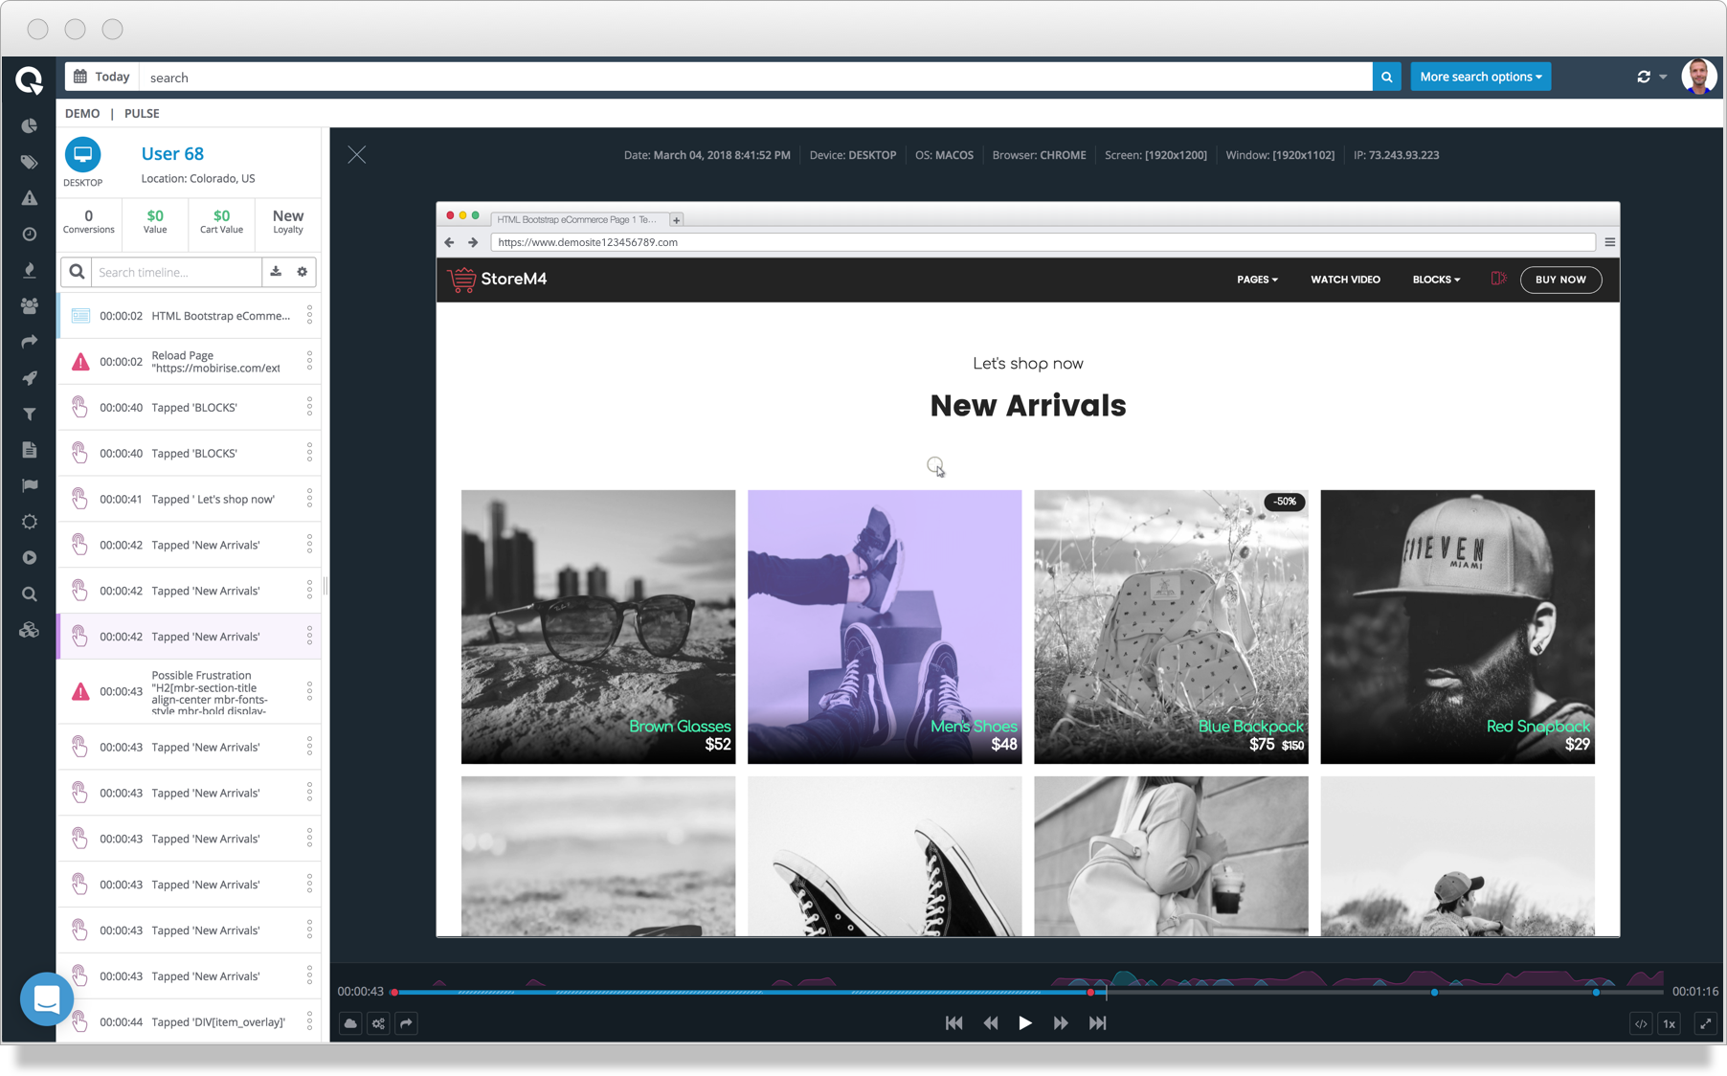1727x1076 pixels.
Task: Close the session replay with X icon
Action: tap(357, 155)
